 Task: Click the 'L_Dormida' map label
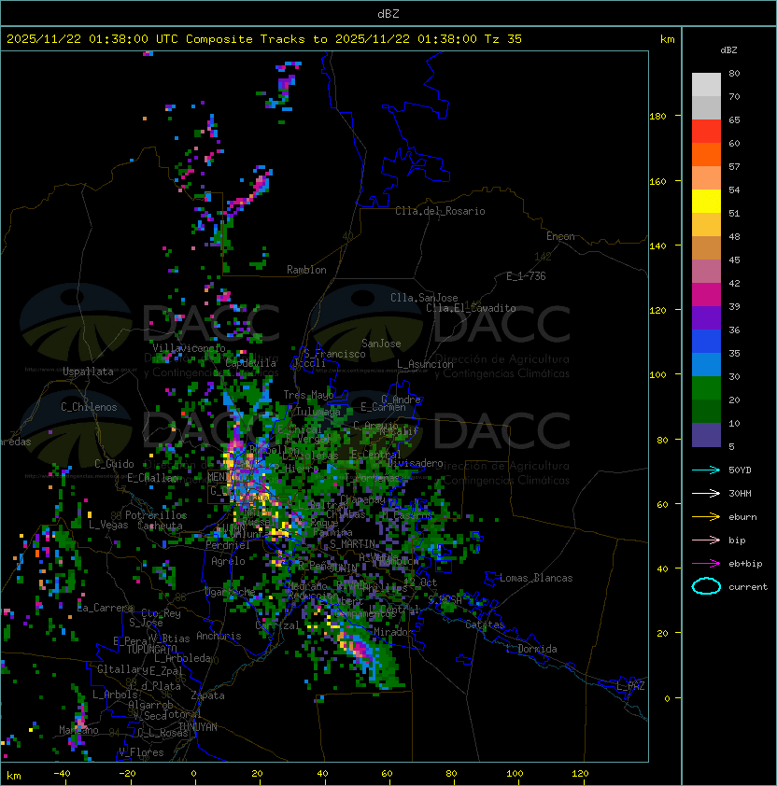click(x=531, y=649)
